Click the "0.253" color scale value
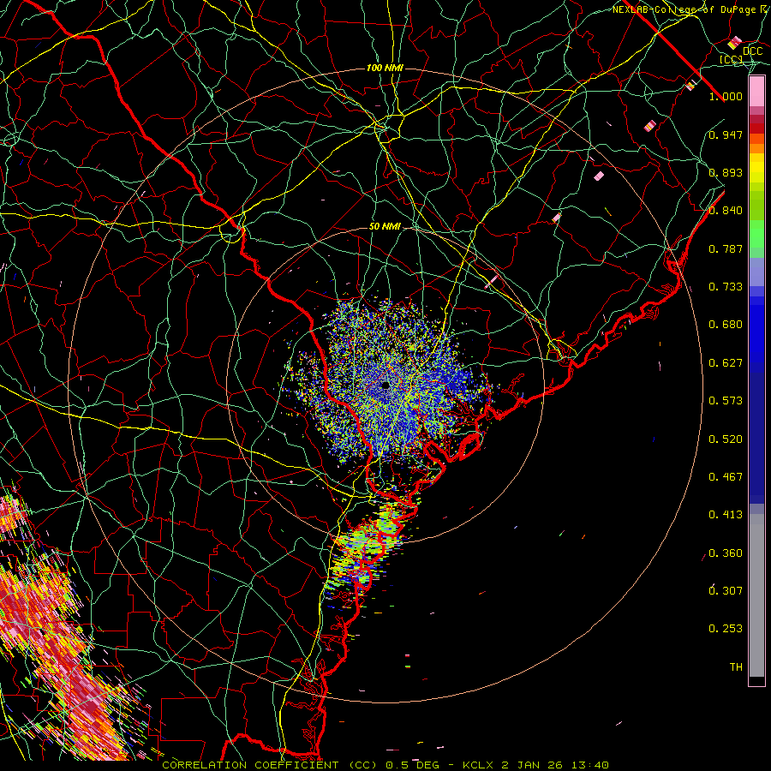771x771 pixels. (x=726, y=629)
